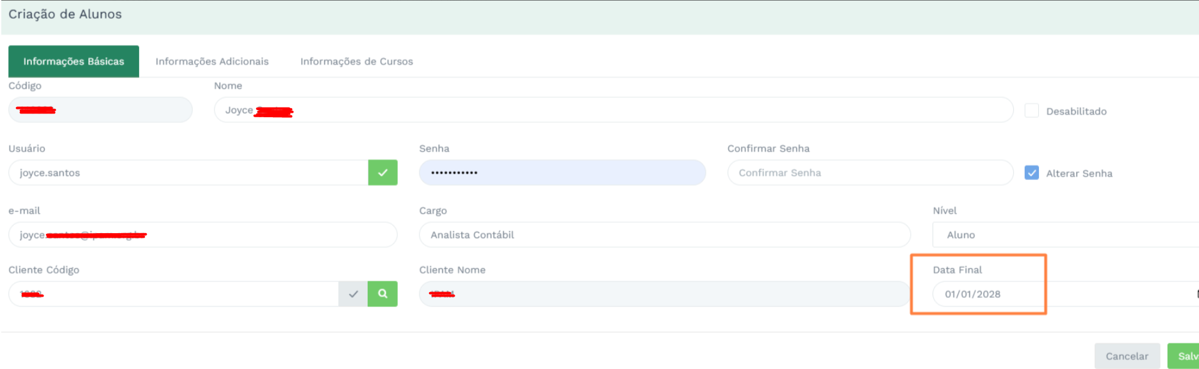The height and width of the screenshot is (369, 1199).
Task: Focus the e-mail input field
Action: [202, 235]
